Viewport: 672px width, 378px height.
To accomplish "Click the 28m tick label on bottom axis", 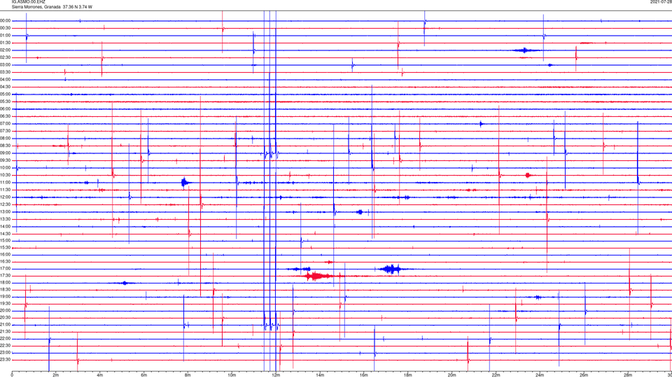I will (x=628, y=375).
